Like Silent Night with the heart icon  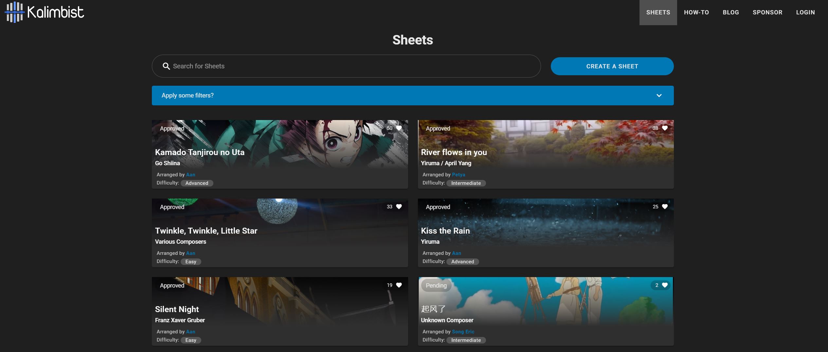(x=399, y=285)
